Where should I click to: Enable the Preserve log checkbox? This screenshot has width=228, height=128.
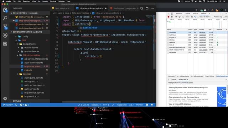pyautogui.click(x=213, y=17)
